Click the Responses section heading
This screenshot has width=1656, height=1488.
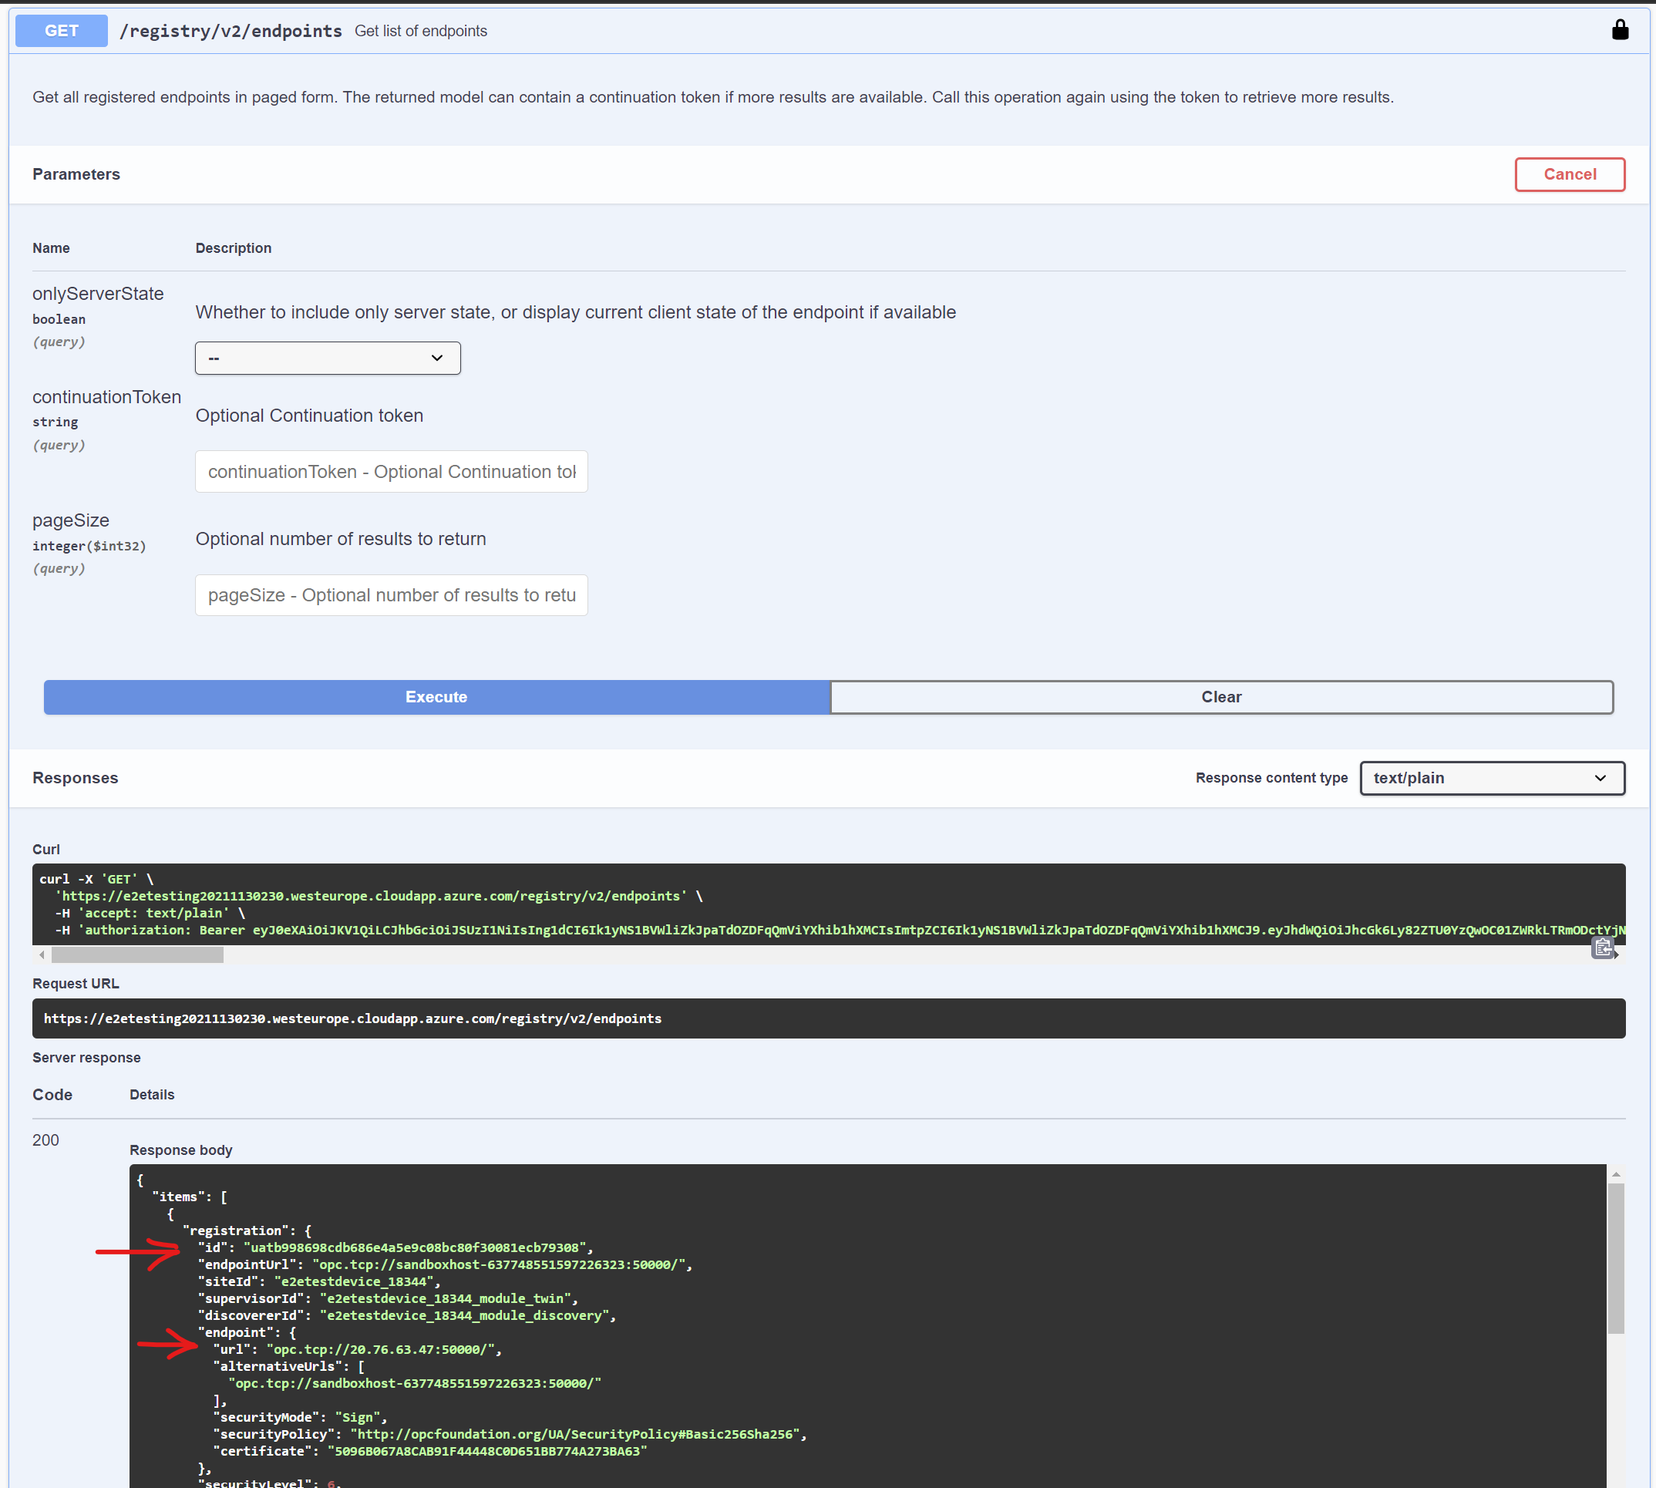[x=74, y=777]
